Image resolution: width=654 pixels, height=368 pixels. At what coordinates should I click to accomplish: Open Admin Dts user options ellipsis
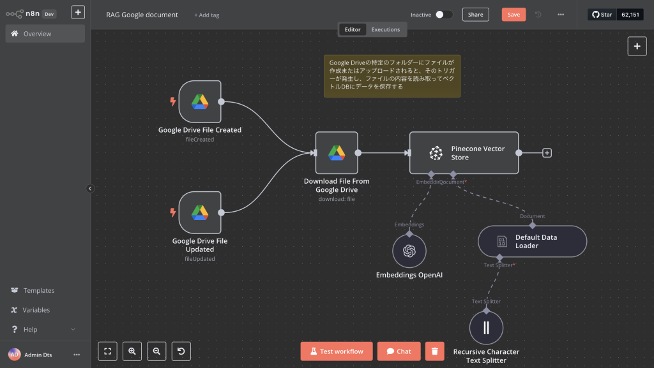[77, 355]
